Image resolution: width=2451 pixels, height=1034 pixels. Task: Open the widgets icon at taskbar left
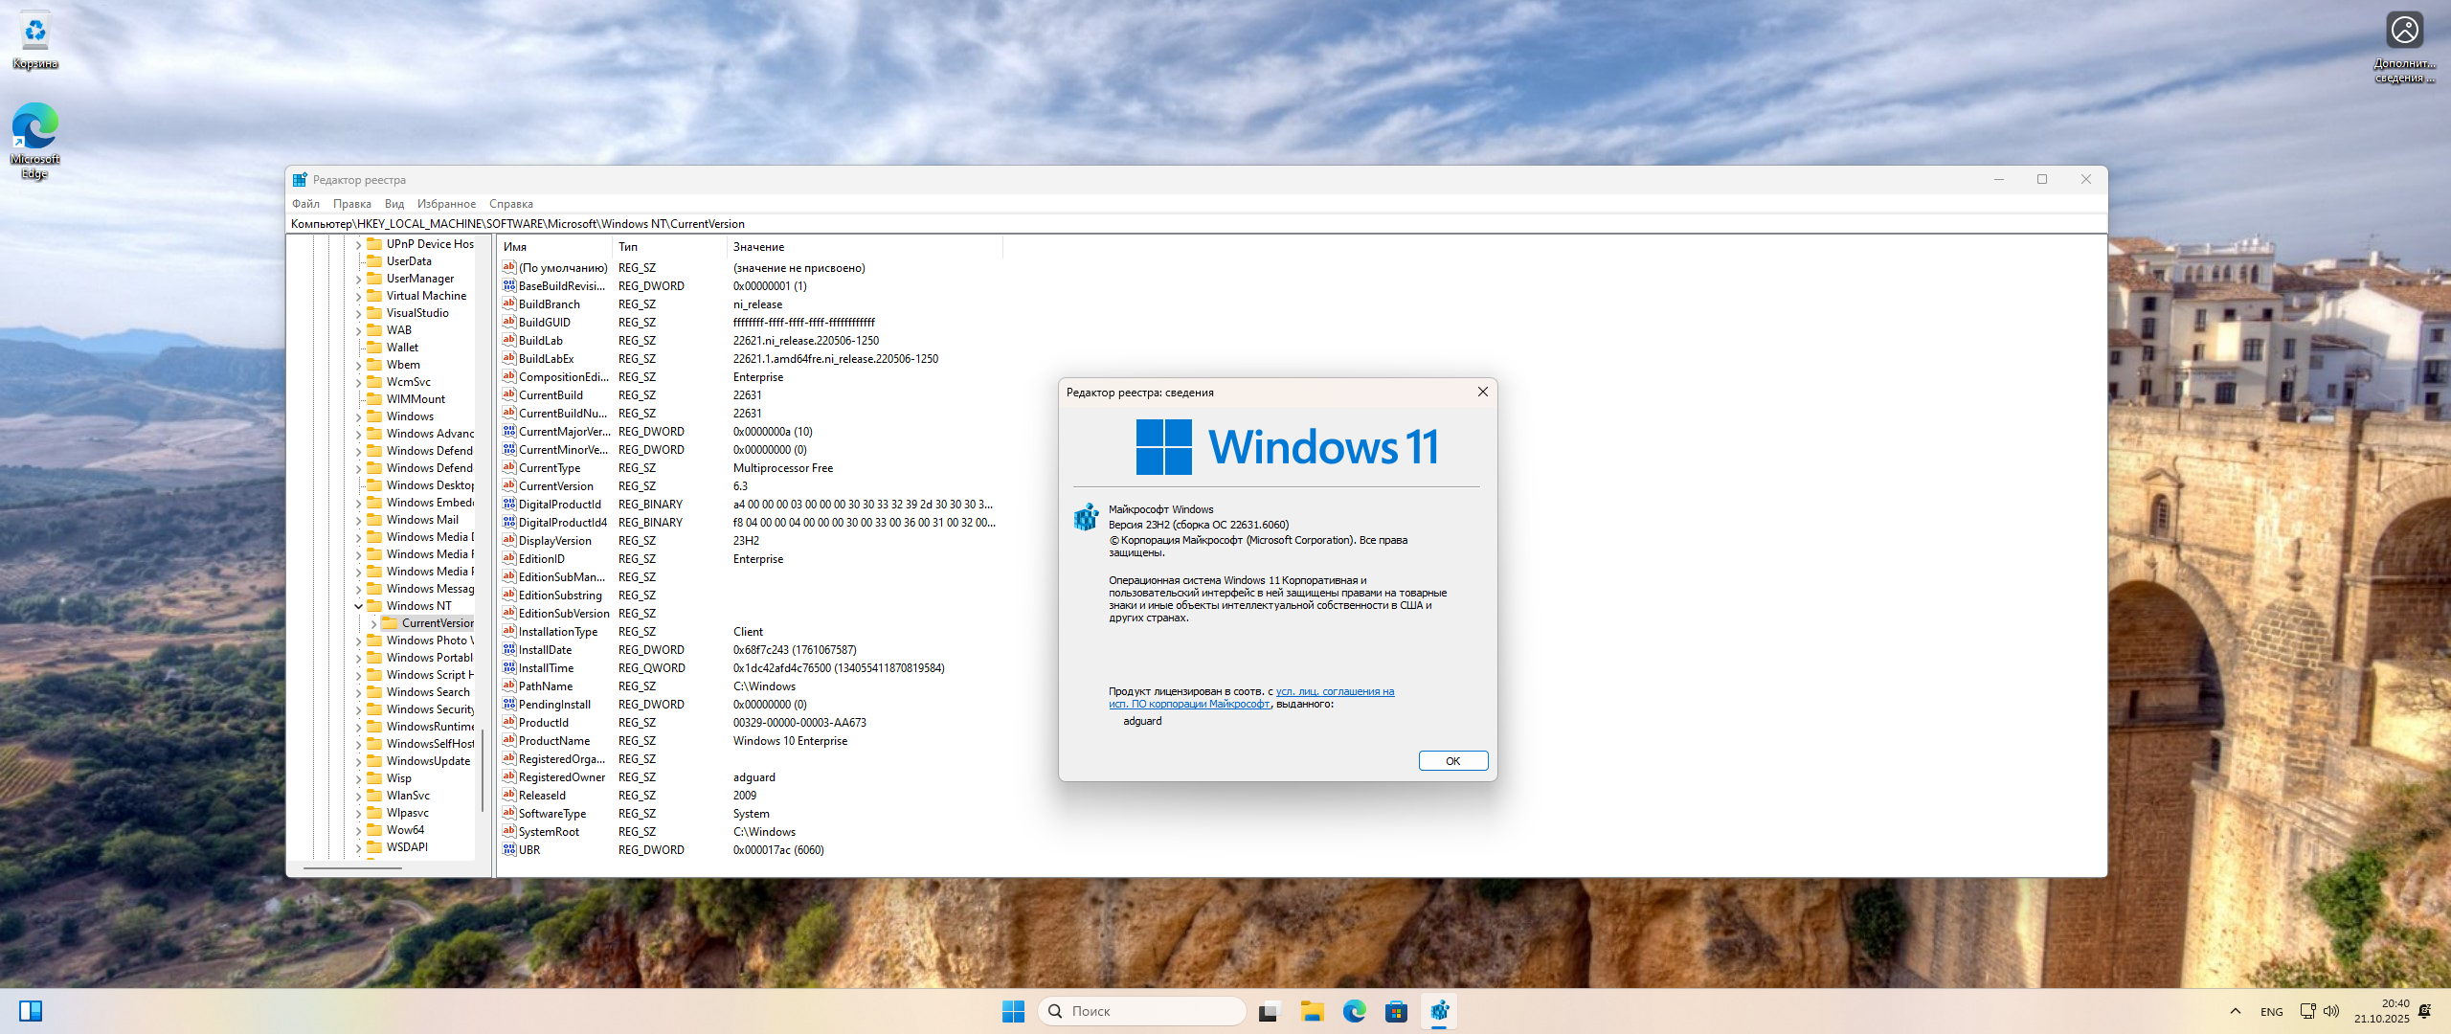click(31, 1011)
